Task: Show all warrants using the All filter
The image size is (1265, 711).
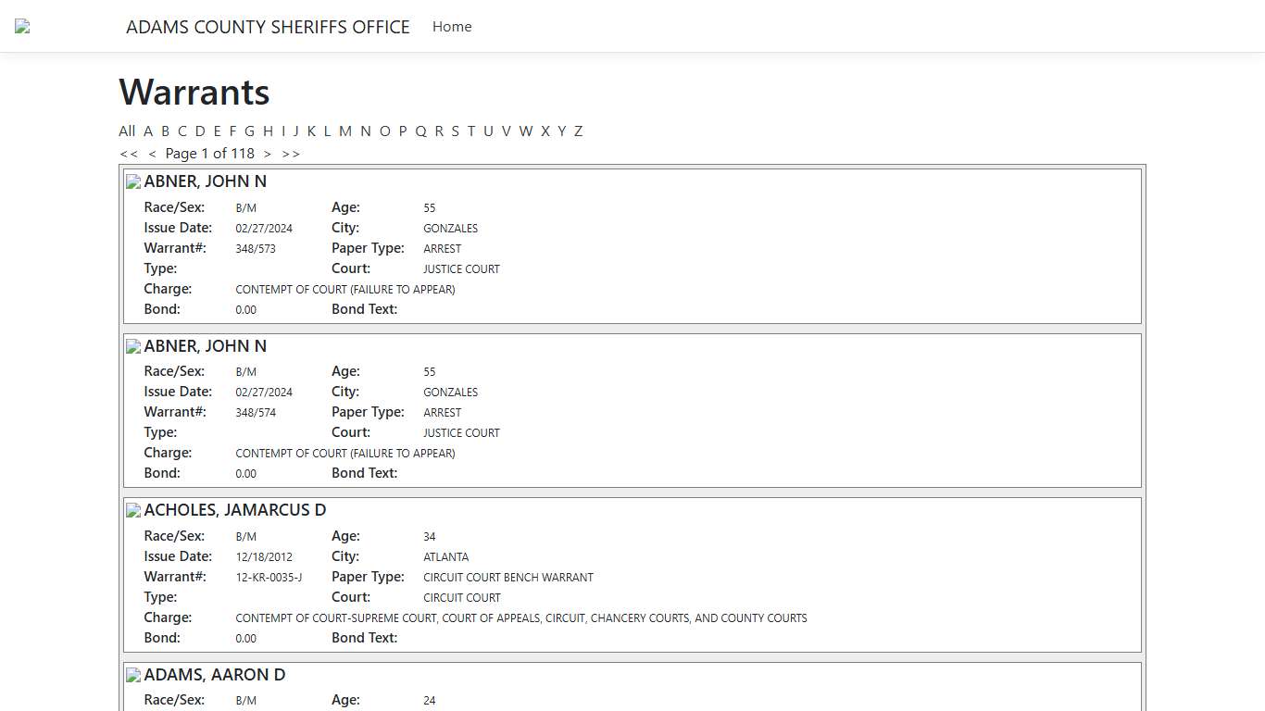Action: pos(127,131)
